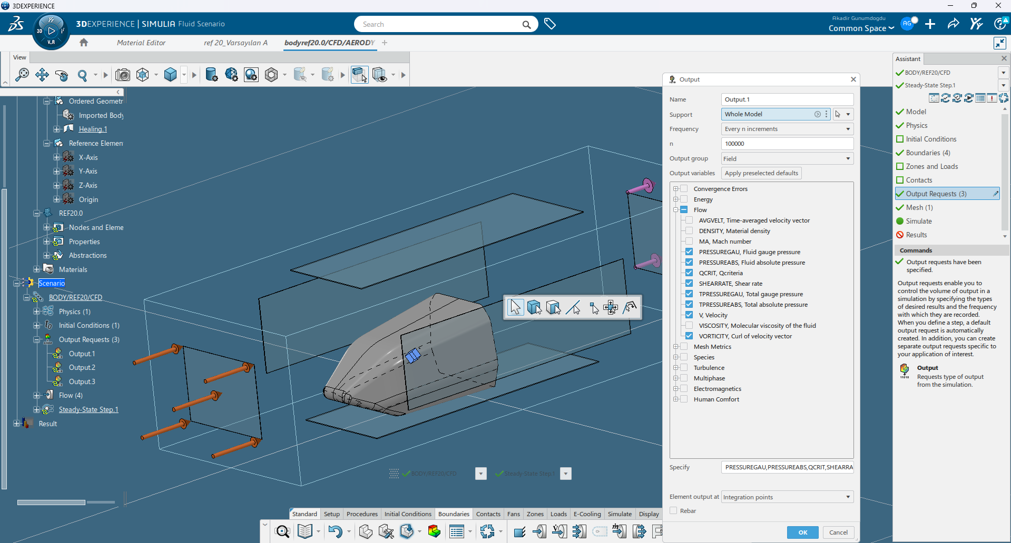Screen dimensions: 1011x543
Task: Check the MA Mach number box
Action: point(689,242)
